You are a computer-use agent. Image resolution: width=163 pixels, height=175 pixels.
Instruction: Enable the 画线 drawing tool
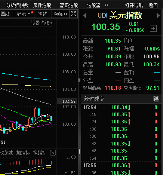click(x=5, y=14)
